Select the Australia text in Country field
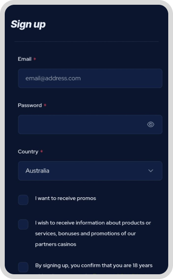 tap(38, 171)
